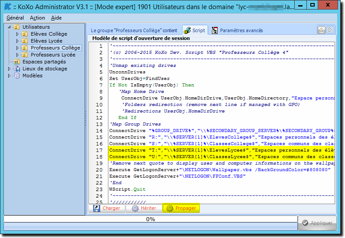
Task: Select Elèves Lycée in the tree
Action: 46,41
